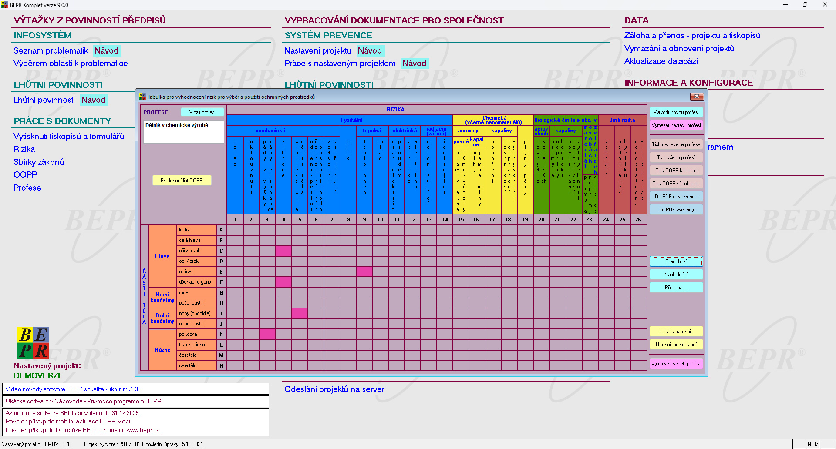Toggle cell celé tělo row column 26
836x449 pixels.
pyautogui.click(x=638, y=365)
